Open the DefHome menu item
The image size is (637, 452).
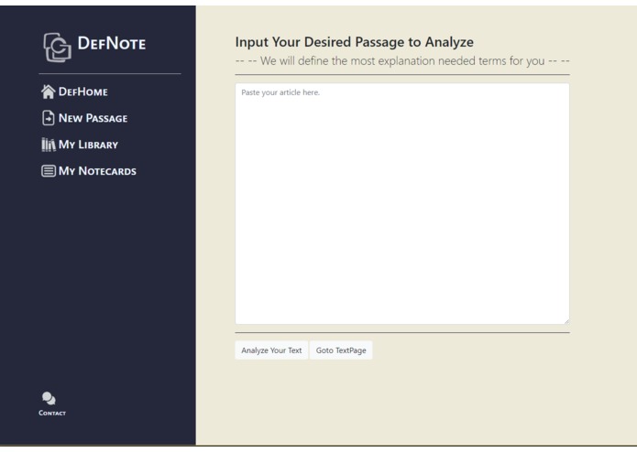point(83,91)
